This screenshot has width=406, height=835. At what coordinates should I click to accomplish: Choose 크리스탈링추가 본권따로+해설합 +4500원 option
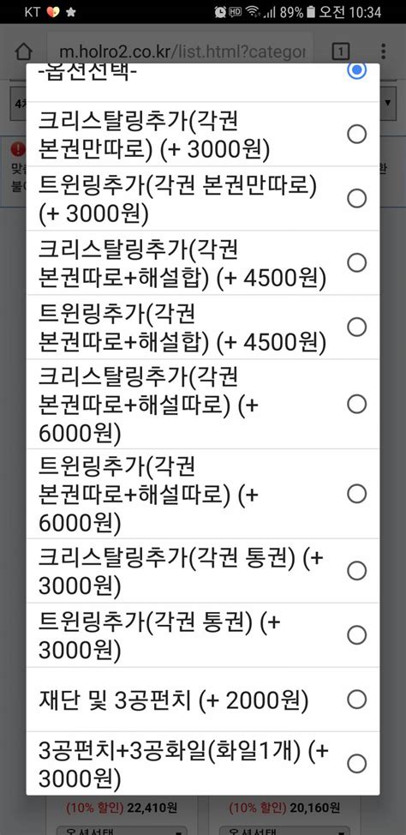point(203,262)
